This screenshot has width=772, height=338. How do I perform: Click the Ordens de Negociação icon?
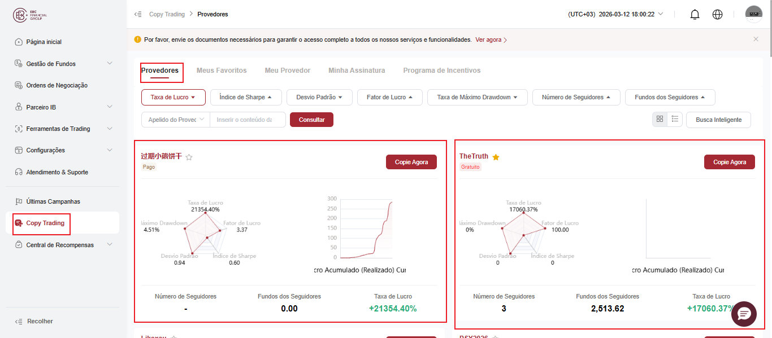pyautogui.click(x=19, y=85)
